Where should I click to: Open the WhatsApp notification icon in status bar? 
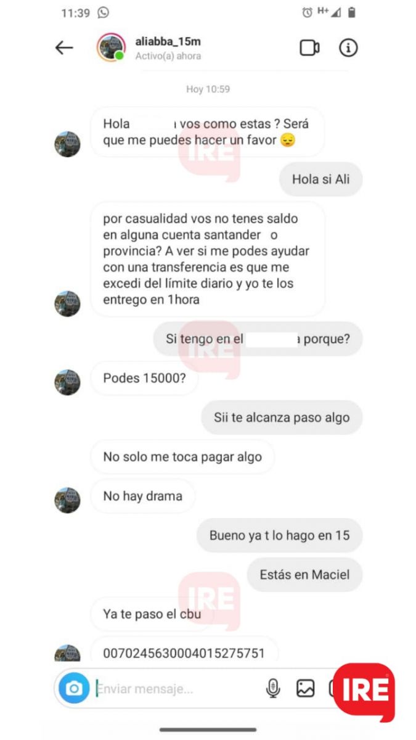pyautogui.click(x=103, y=12)
